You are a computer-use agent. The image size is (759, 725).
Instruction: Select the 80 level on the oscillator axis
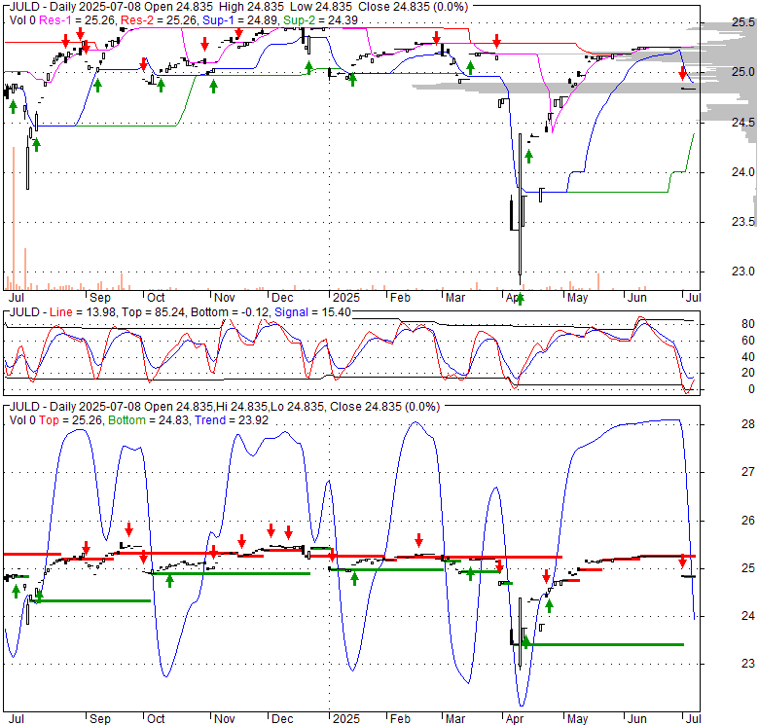(748, 324)
